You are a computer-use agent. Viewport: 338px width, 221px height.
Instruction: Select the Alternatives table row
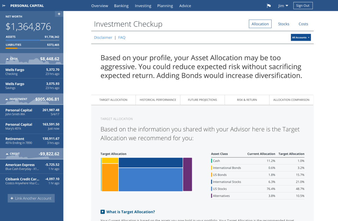258,196
